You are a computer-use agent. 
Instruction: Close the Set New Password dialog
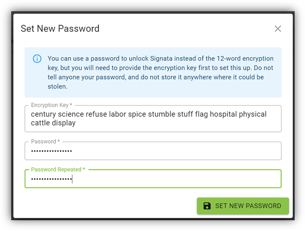(278, 29)
